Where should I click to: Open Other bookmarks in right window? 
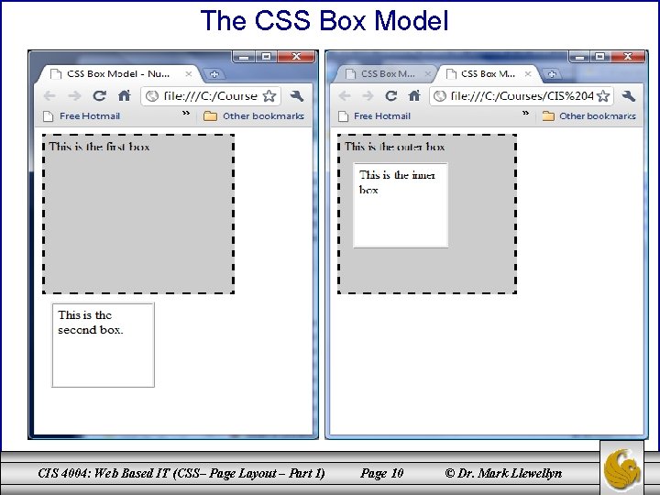click(x=588, y=115)
